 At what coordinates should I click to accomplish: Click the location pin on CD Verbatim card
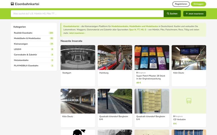[174, 116]
